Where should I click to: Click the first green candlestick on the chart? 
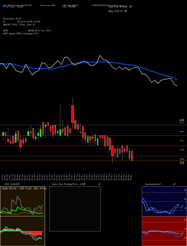coord(3,134)
